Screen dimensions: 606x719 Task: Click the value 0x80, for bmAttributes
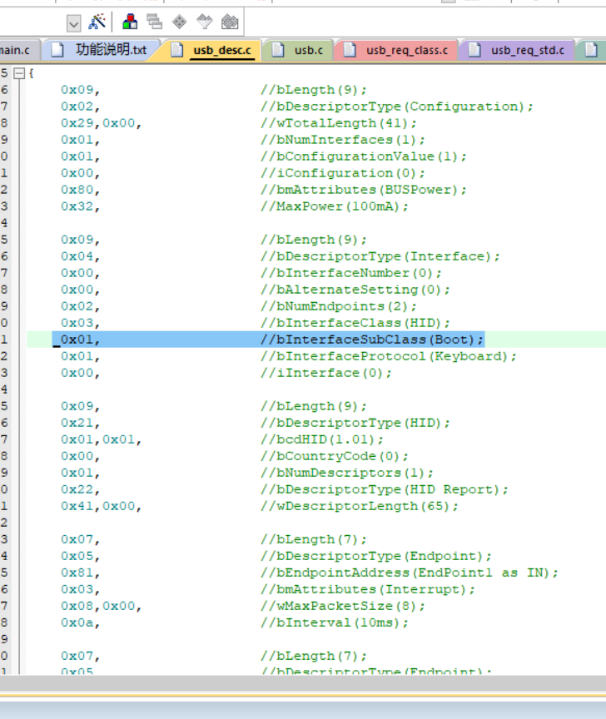tap(80, 190)
